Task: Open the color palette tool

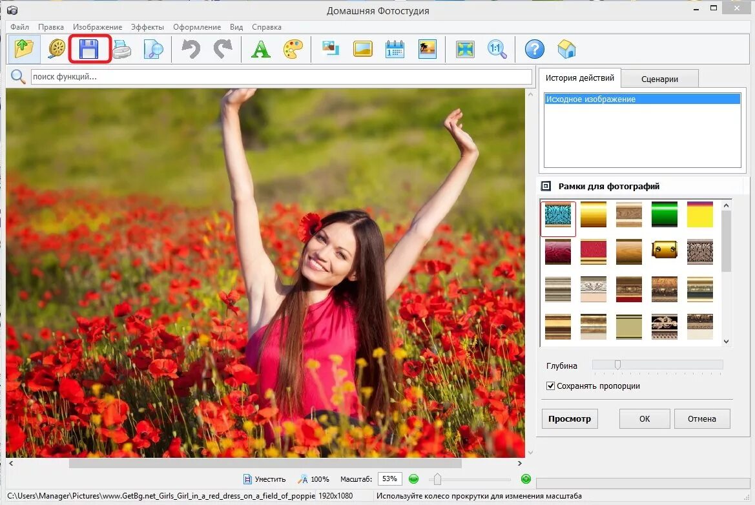Action: click(293, 49)
